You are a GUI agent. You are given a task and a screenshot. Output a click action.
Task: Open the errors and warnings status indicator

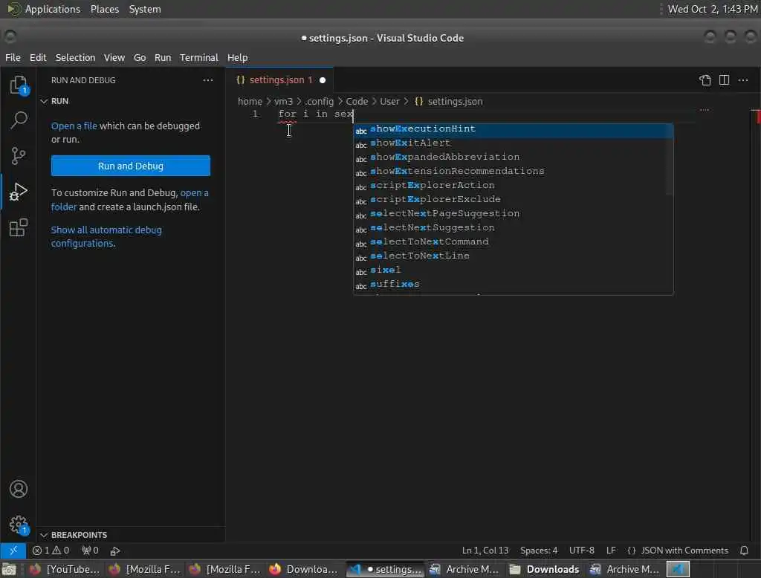click(51, 551)
